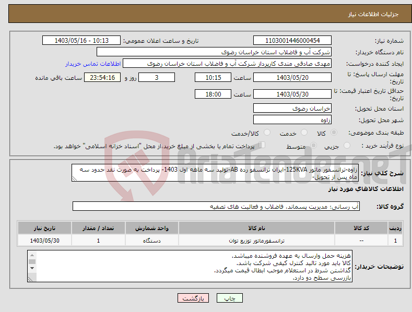The height and width of the screenshot is (312, 412).
Task: Click the buyer organization name field
Action: coord(214,52)
